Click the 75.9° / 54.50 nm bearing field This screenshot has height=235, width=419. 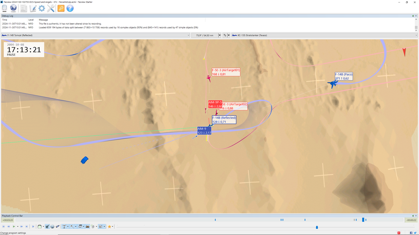coord(205,35)
